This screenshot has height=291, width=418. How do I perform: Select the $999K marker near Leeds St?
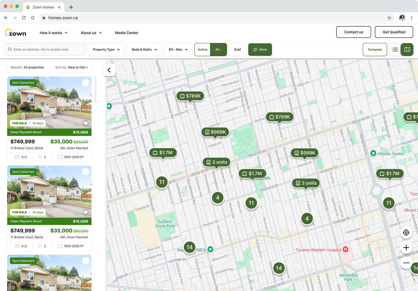pos(215,132)
